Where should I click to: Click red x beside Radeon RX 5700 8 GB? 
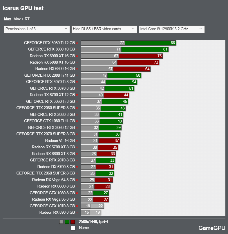point(77,167)
